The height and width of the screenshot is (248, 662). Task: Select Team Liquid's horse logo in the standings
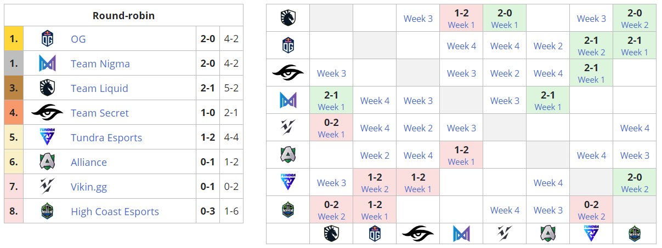pyautogui.click(x=48, y=88)
